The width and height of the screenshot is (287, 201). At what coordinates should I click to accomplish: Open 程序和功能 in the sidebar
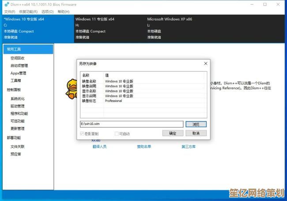[x=19, y=114]
